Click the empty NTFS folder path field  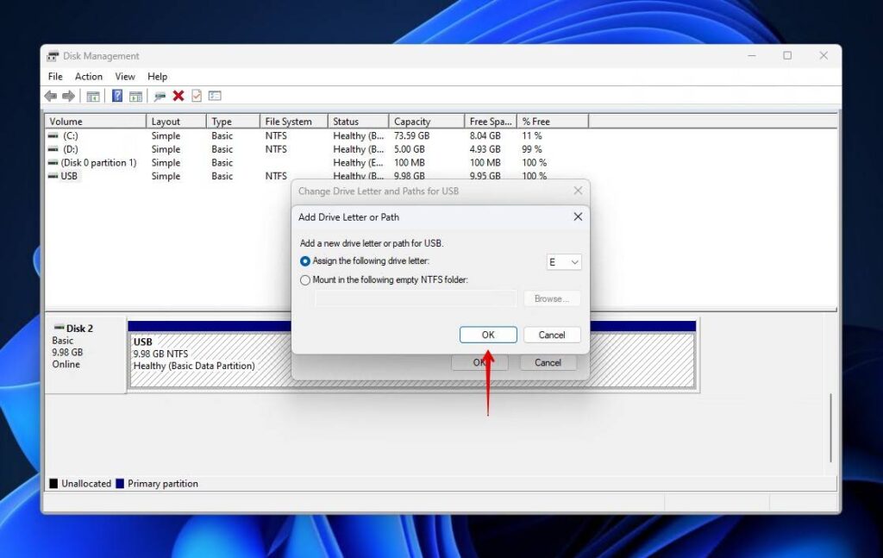pyautogui.click(x=414, y=298)
